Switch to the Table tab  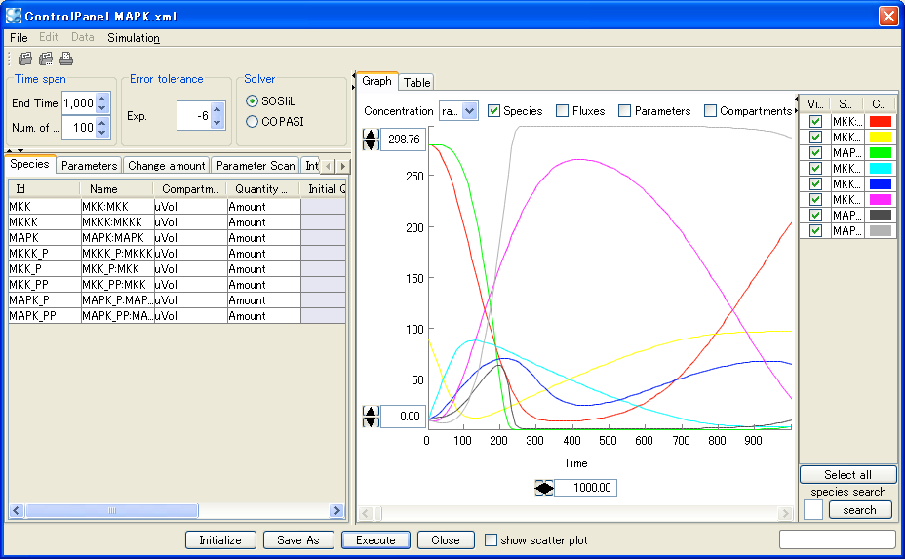coord(416,83)
